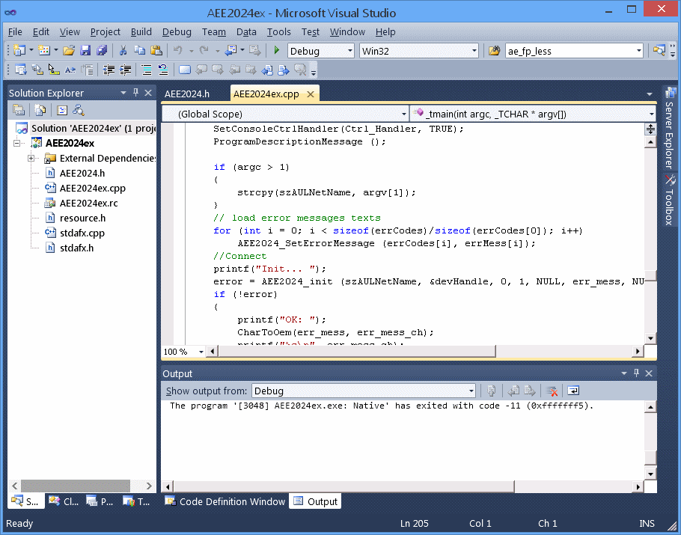This screenshot has height=535, width=681.
Task: Click the Paste clipboard icon
Action: pos(156,50)
